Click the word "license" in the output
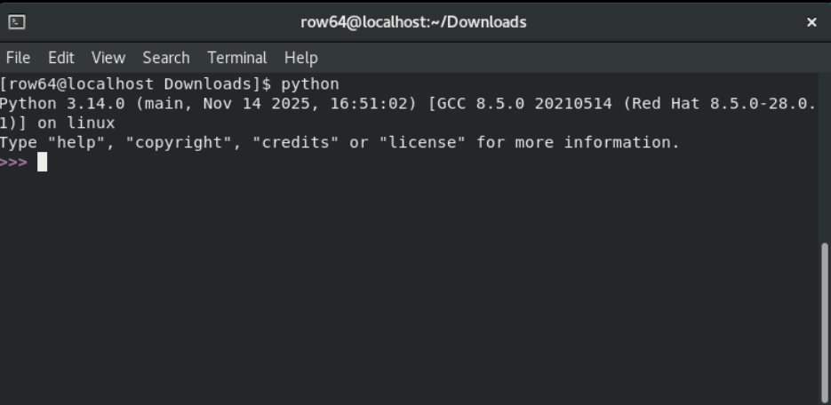This screenshot has height=405, width=831. coord(423,143)
